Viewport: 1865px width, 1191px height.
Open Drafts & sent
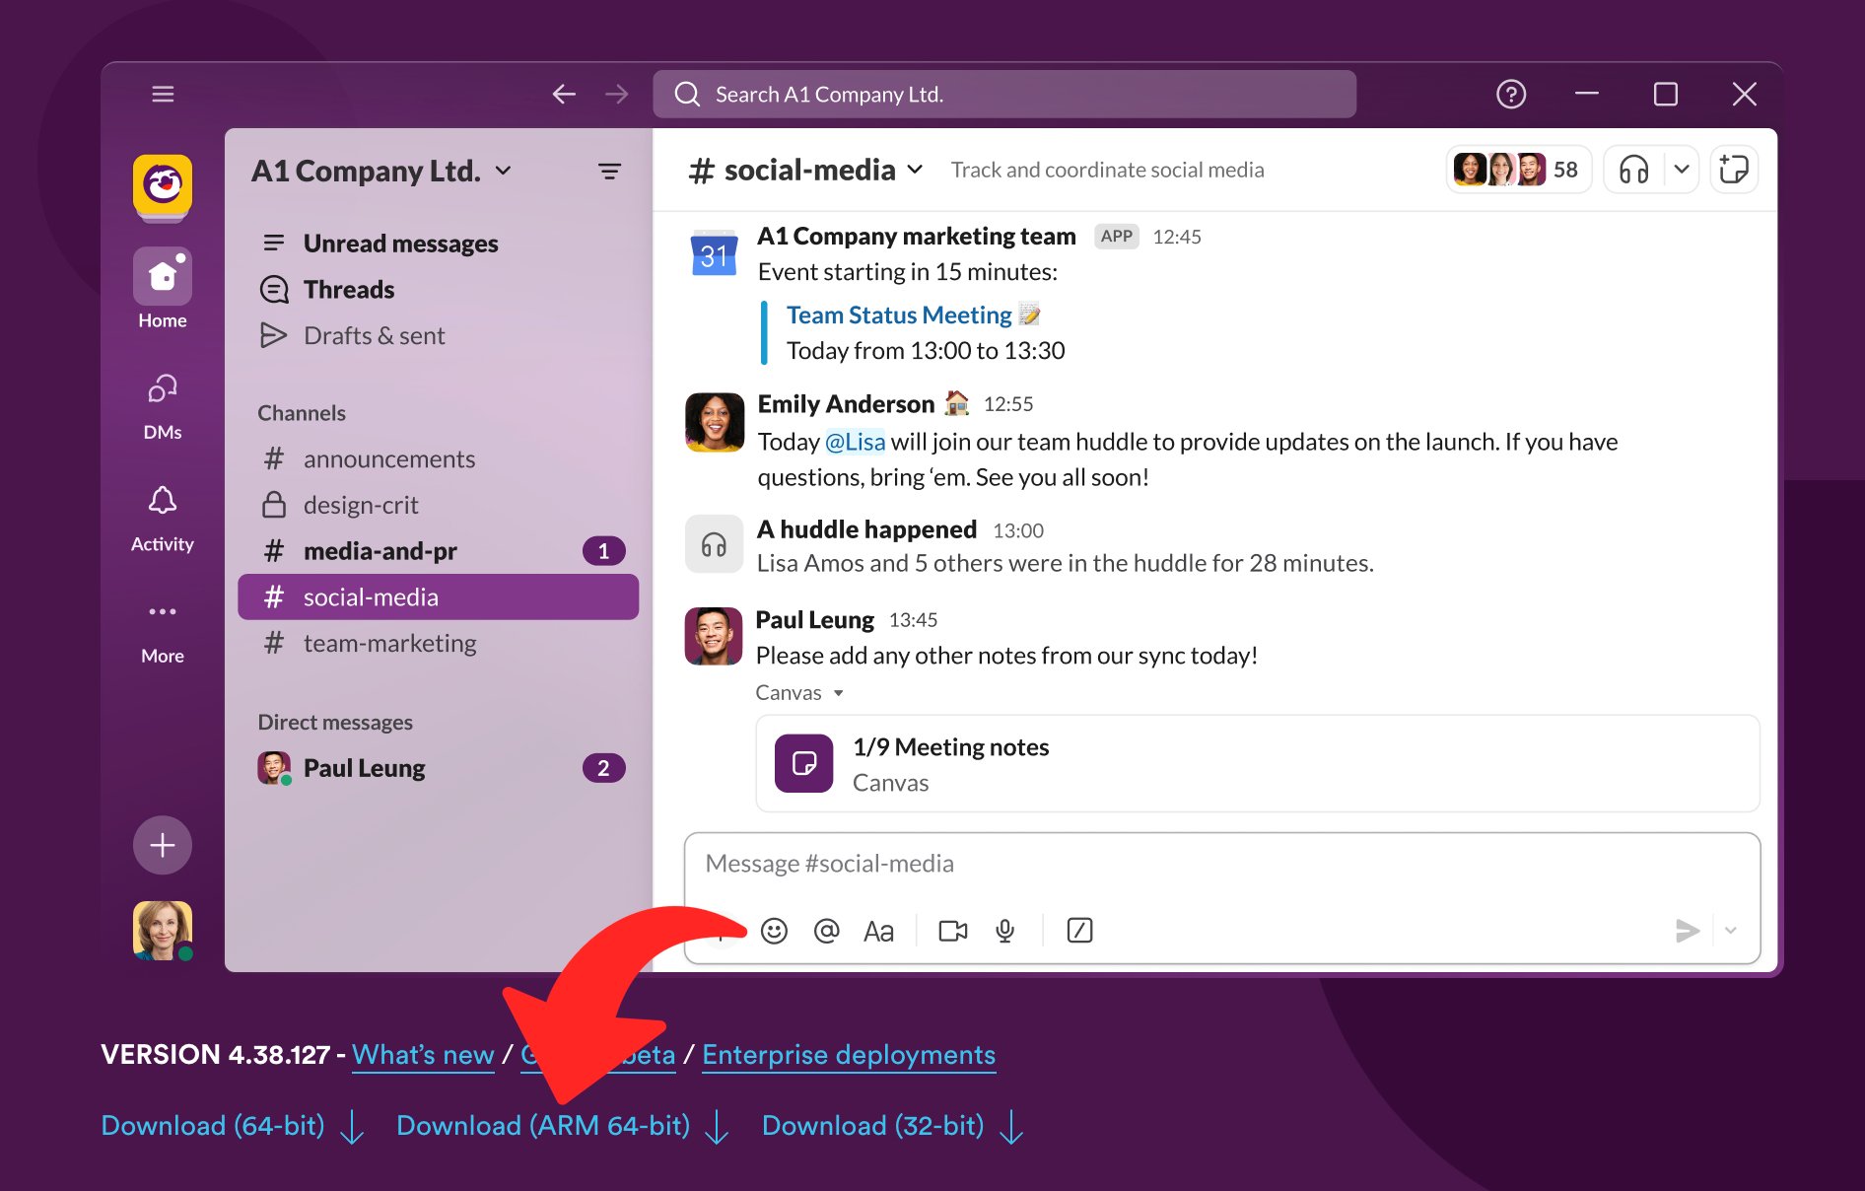(x=439, y=335)
